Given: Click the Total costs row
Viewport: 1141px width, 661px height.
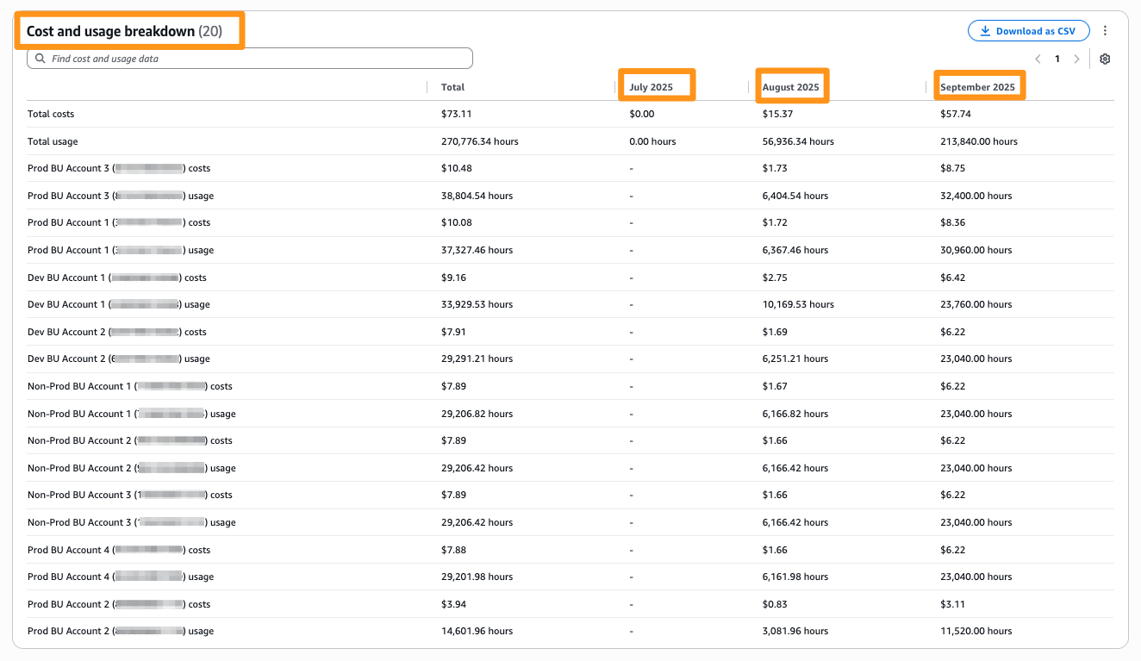Looking at the screenshot, I should point(49,113).
